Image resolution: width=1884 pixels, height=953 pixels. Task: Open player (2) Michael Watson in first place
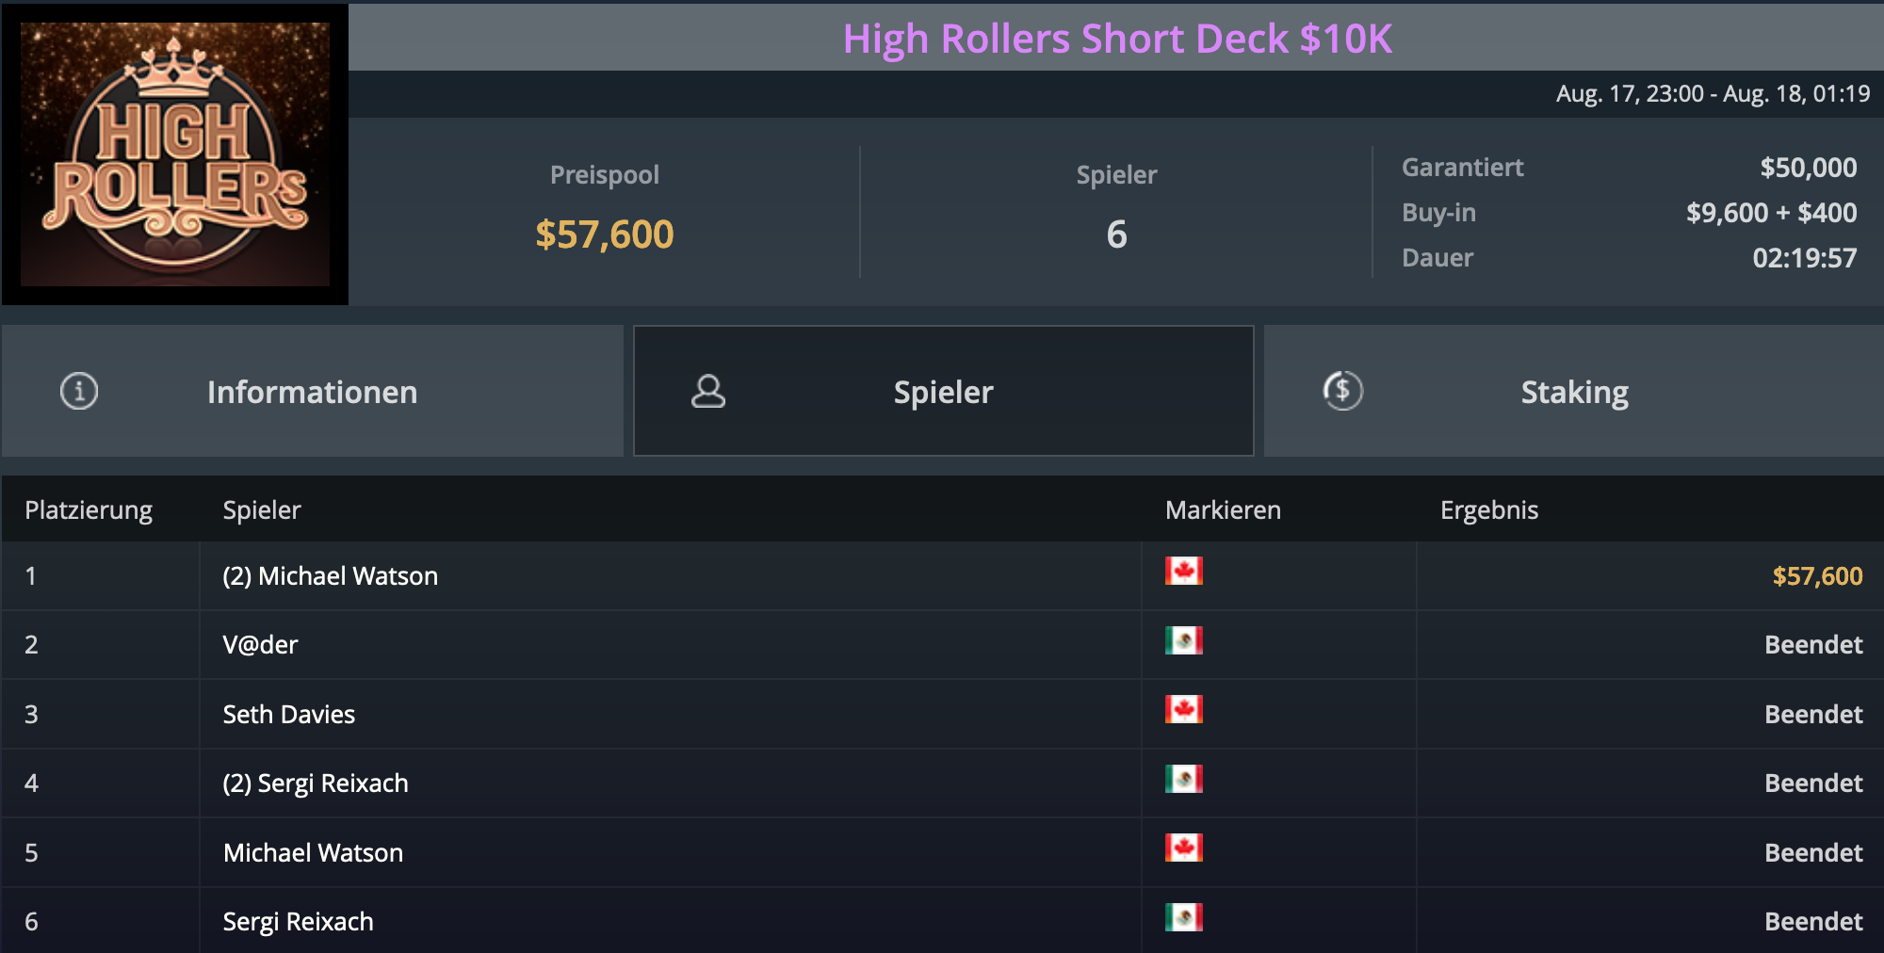point(331,576)
